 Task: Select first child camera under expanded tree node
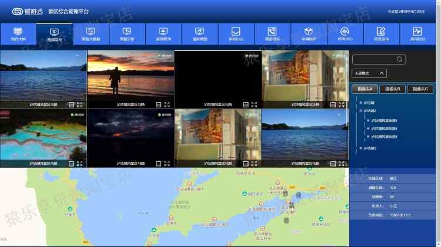point(384,121)
